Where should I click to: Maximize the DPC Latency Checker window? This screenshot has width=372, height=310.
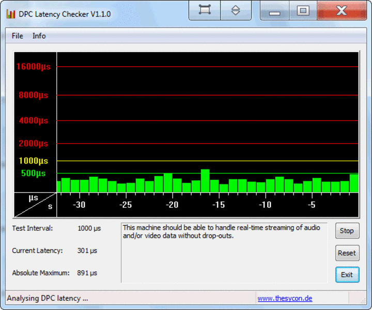[303, 10]
